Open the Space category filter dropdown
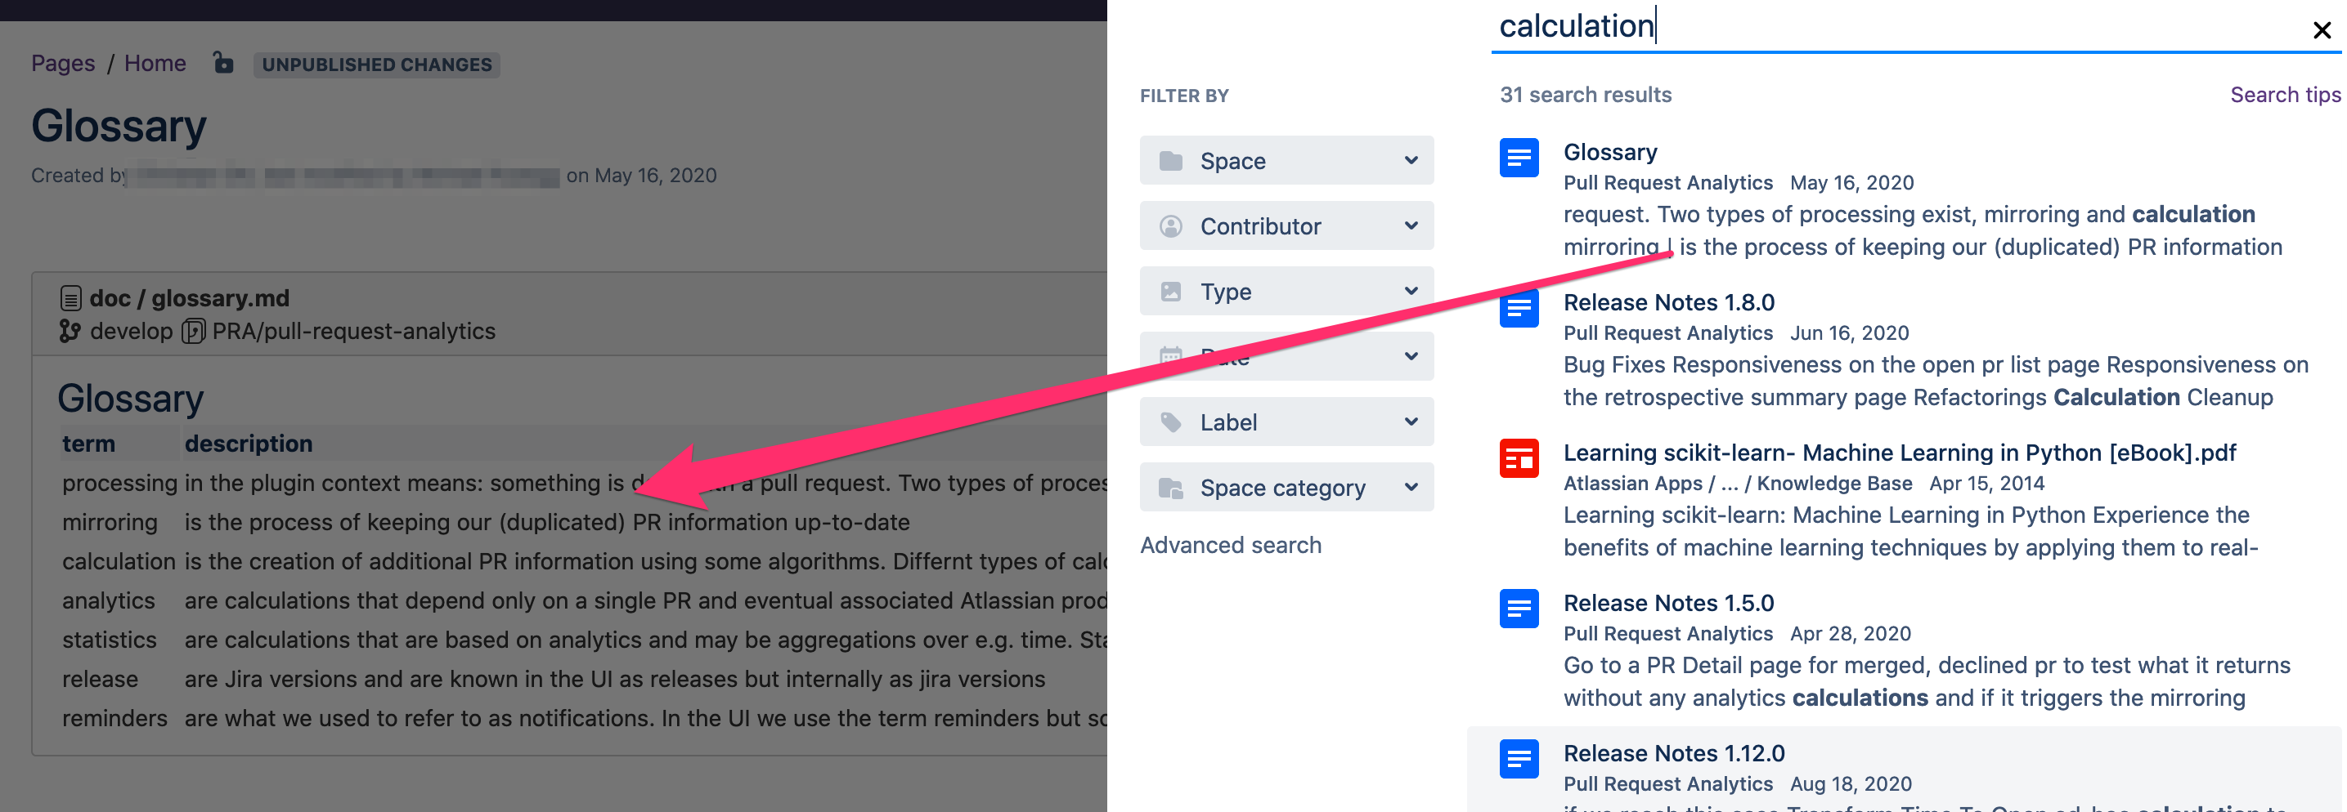Viewport: 2347px width, 812px height. point(1286,488)
